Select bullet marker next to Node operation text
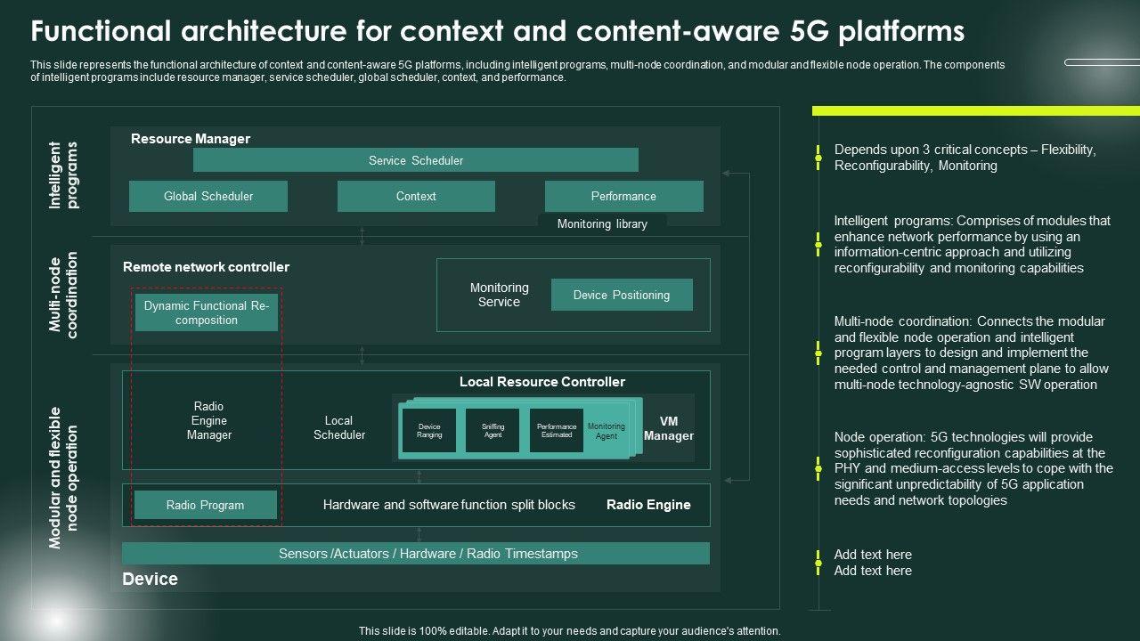Image resolution: width=1140 pixels, height=641 pixels. (x=818, y=468)
